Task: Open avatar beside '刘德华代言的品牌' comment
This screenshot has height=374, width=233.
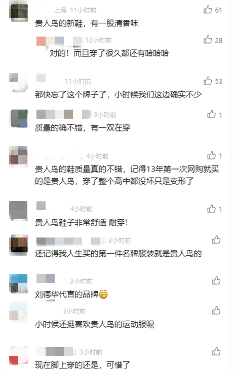Action: tap(19, 283)
